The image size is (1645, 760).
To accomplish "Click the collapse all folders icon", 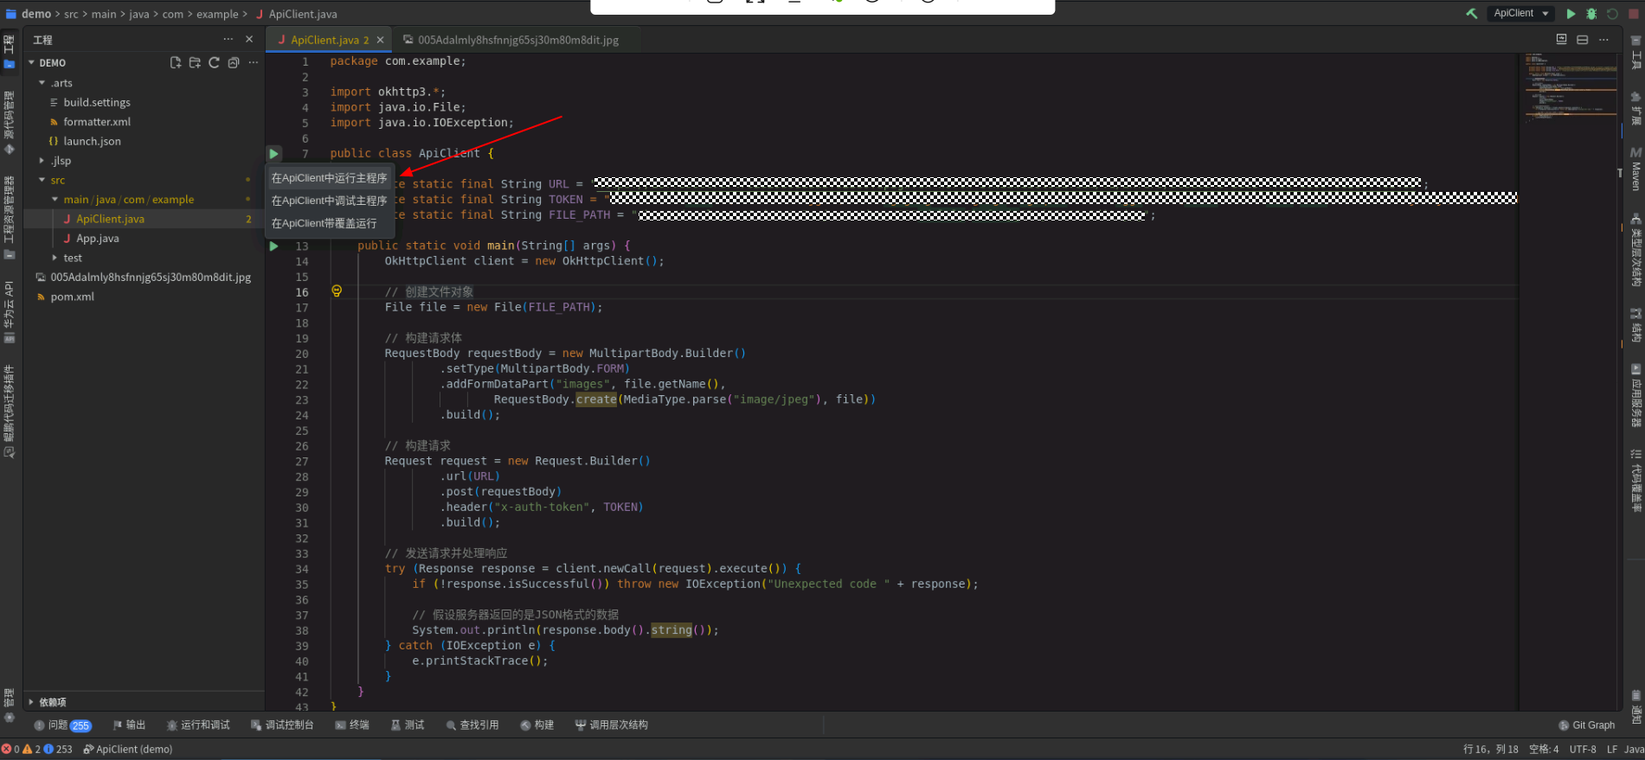I will (234, 62).
